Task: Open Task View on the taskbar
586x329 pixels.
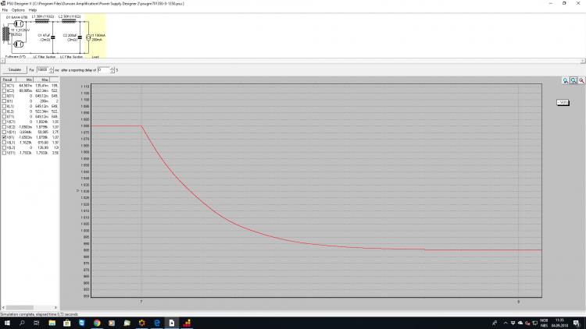Action: pyautogui.click(x=36, y=323)
